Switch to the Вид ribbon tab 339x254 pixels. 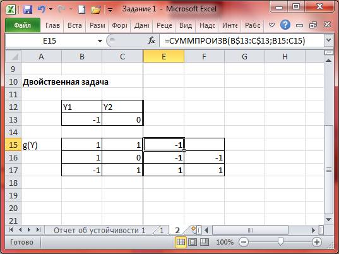(186, 25)
